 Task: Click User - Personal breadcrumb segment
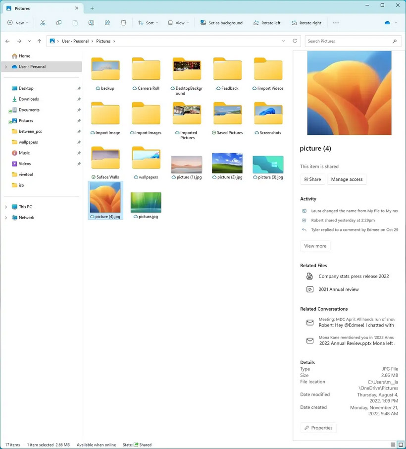(x=75, y=41)
